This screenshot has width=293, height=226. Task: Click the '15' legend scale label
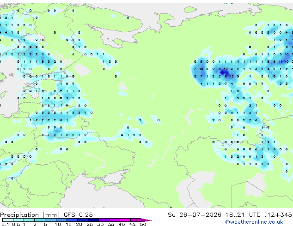click(x=68, y=224)
